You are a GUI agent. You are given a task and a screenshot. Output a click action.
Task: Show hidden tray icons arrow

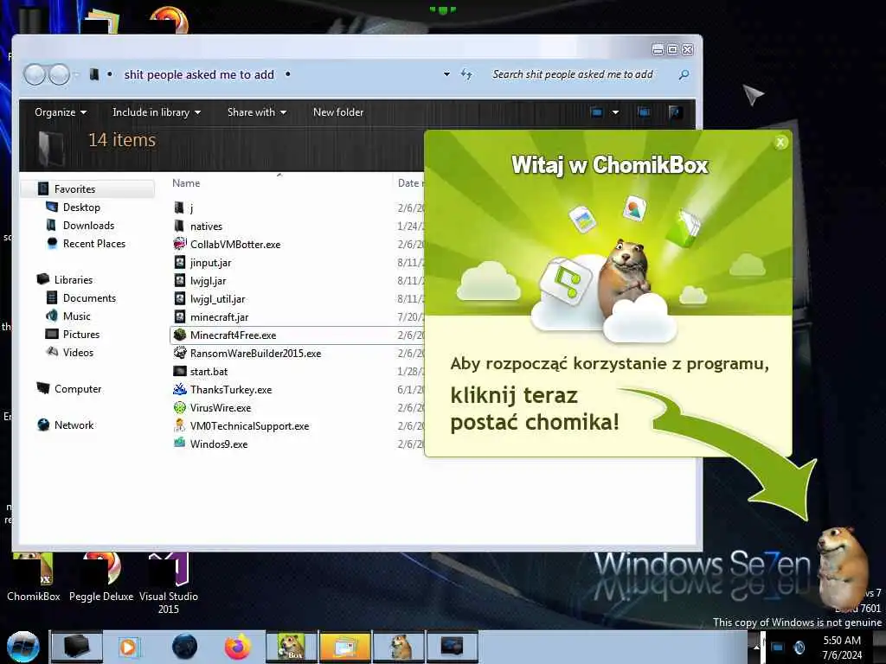pyautogui.click(x=756, y=647)
